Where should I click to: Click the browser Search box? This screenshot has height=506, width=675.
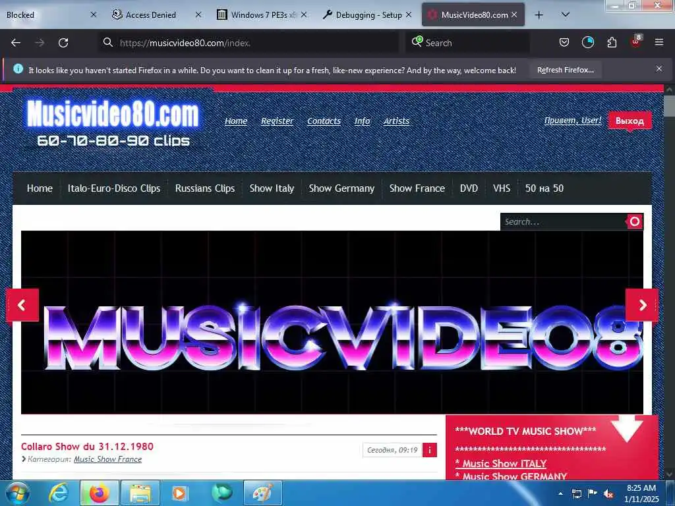click(467, 43)
